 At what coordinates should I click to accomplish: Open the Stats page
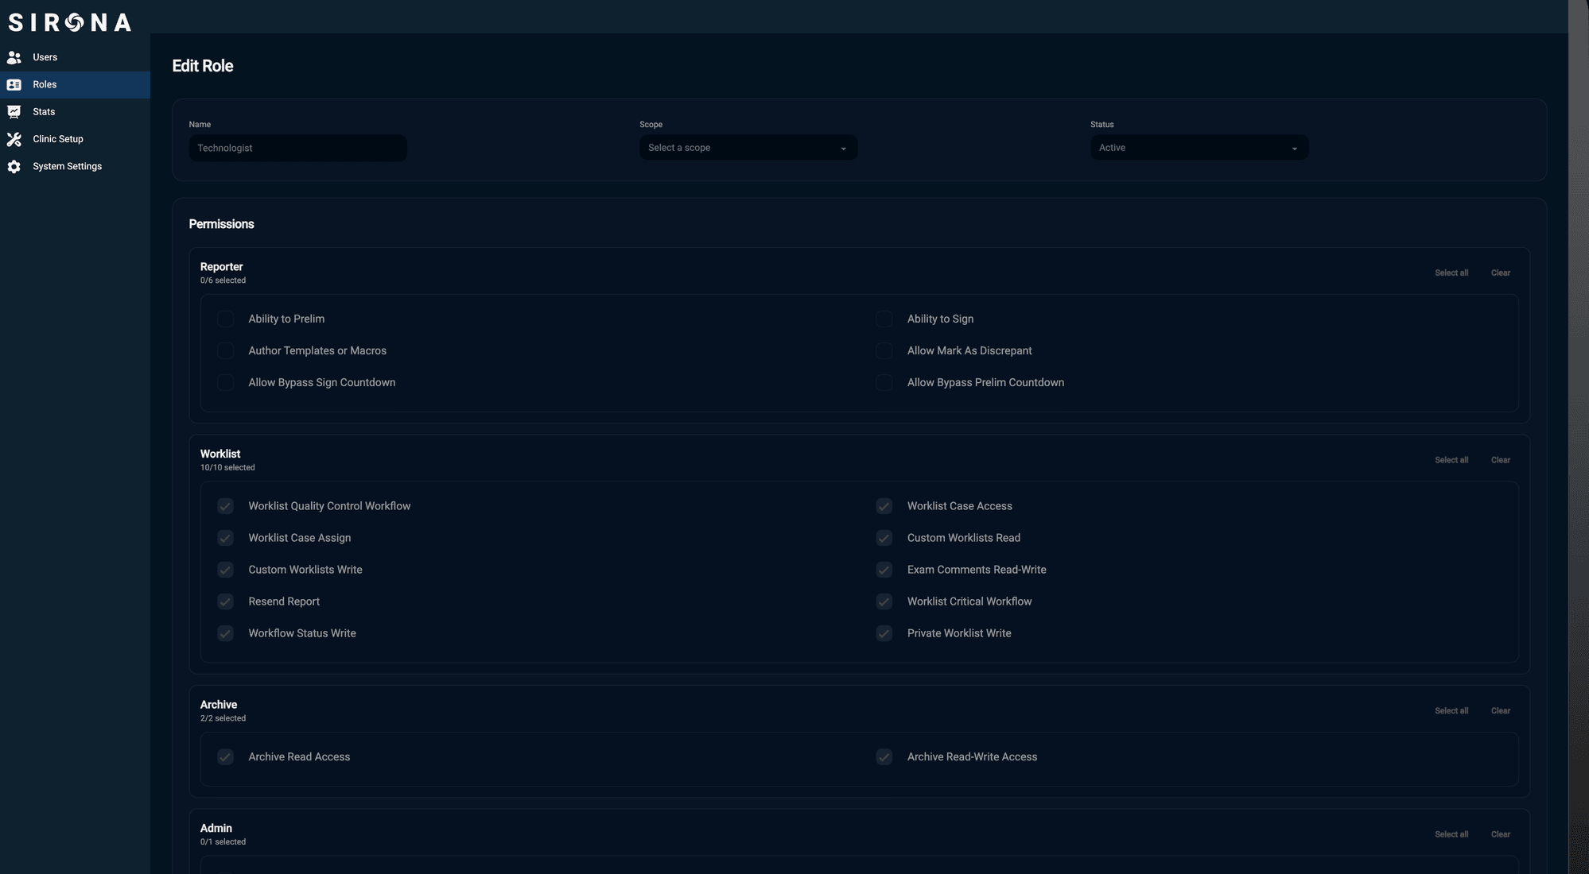75,112
